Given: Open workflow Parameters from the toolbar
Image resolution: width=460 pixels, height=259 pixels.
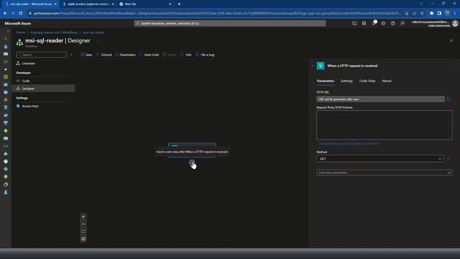Looking at the screenshot, I should point(126,55).
